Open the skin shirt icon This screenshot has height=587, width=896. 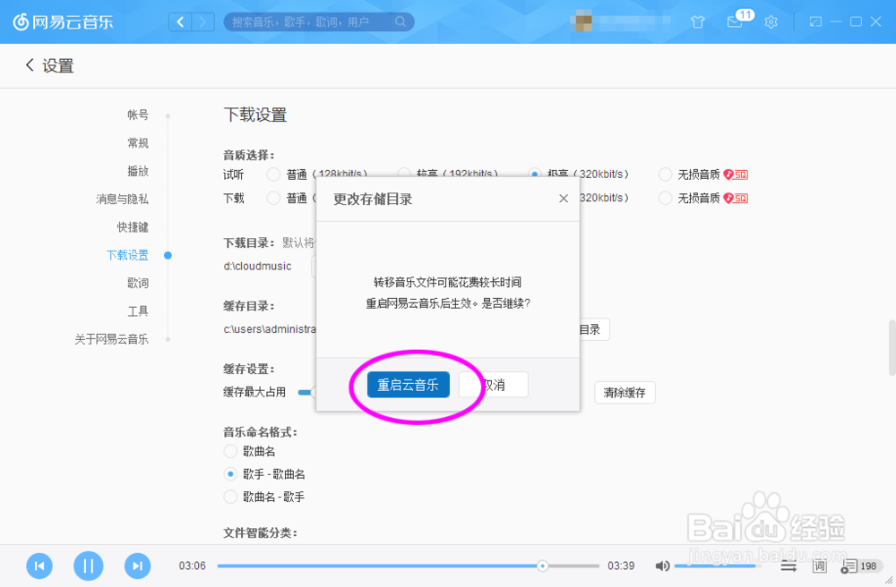[697, 22]
